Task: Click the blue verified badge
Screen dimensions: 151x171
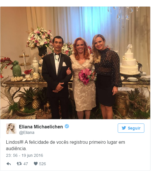Action: coord(67,126)
